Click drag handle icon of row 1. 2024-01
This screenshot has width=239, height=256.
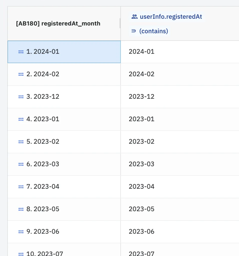21,52
